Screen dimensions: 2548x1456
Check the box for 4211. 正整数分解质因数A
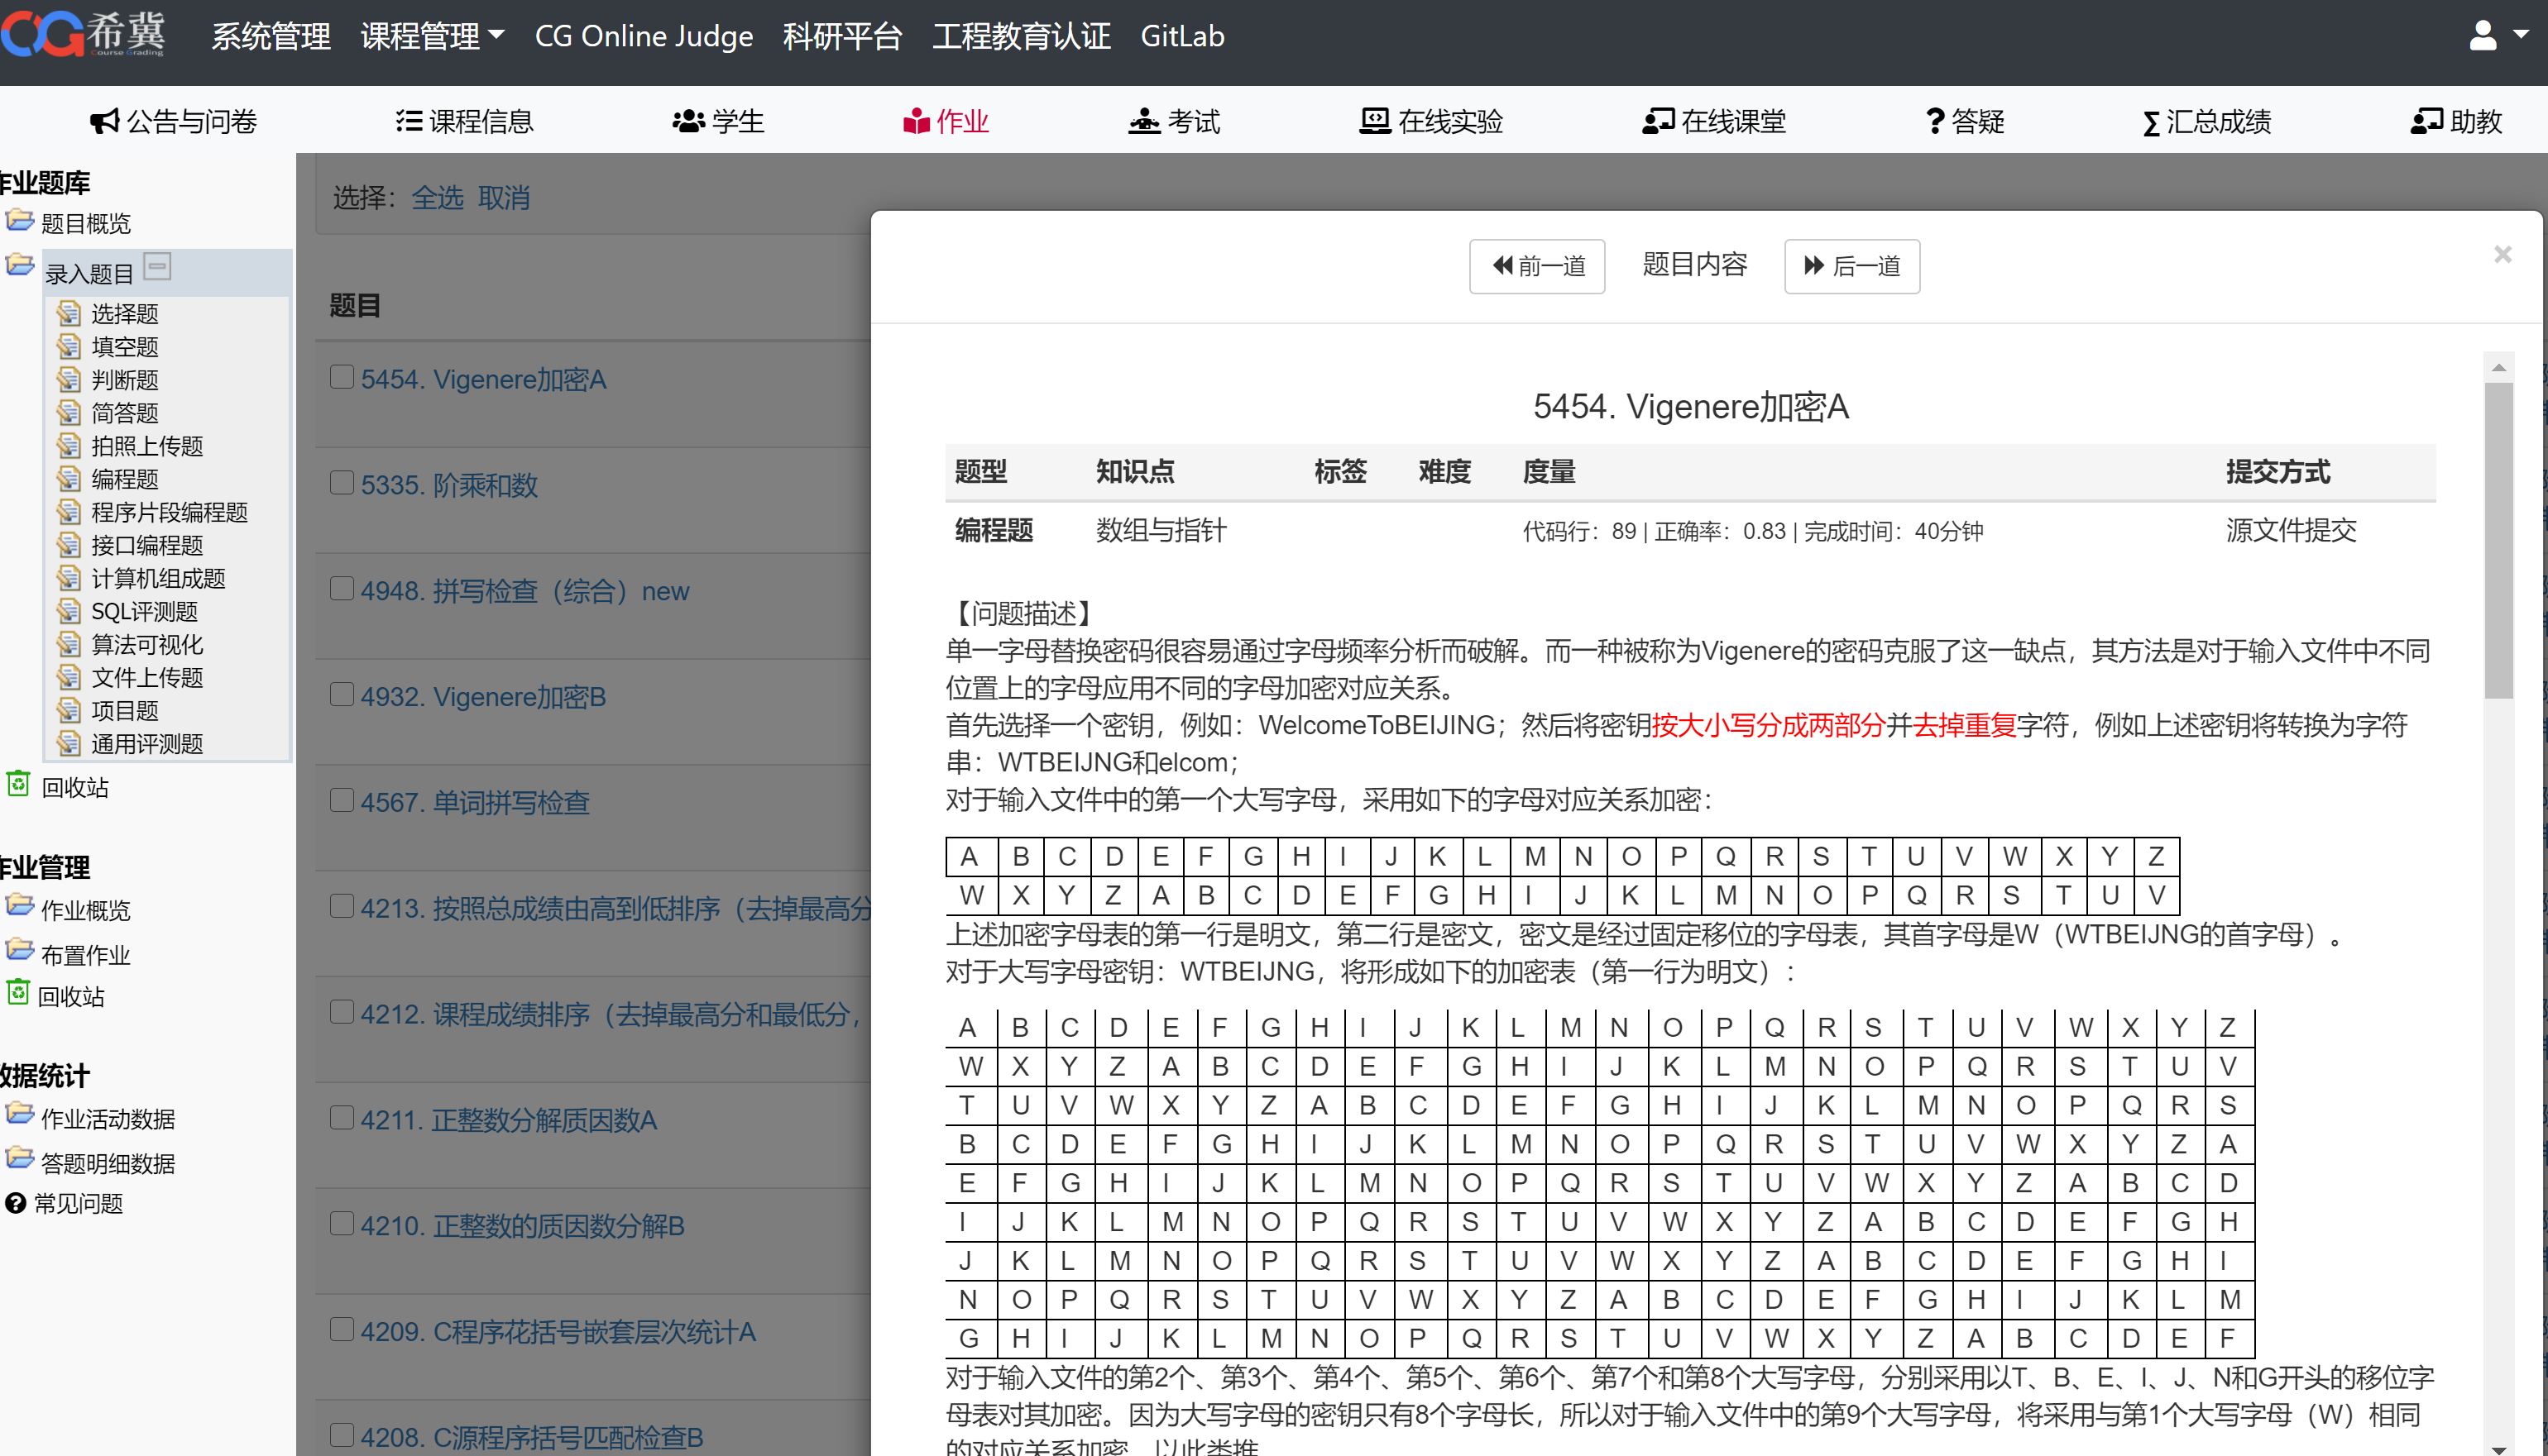(x=342, y=1117)
